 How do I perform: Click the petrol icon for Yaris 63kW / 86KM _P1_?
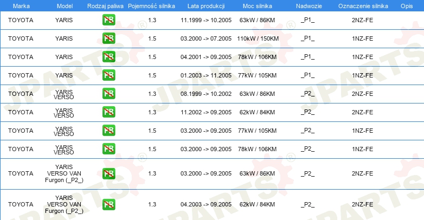[108, 20]
